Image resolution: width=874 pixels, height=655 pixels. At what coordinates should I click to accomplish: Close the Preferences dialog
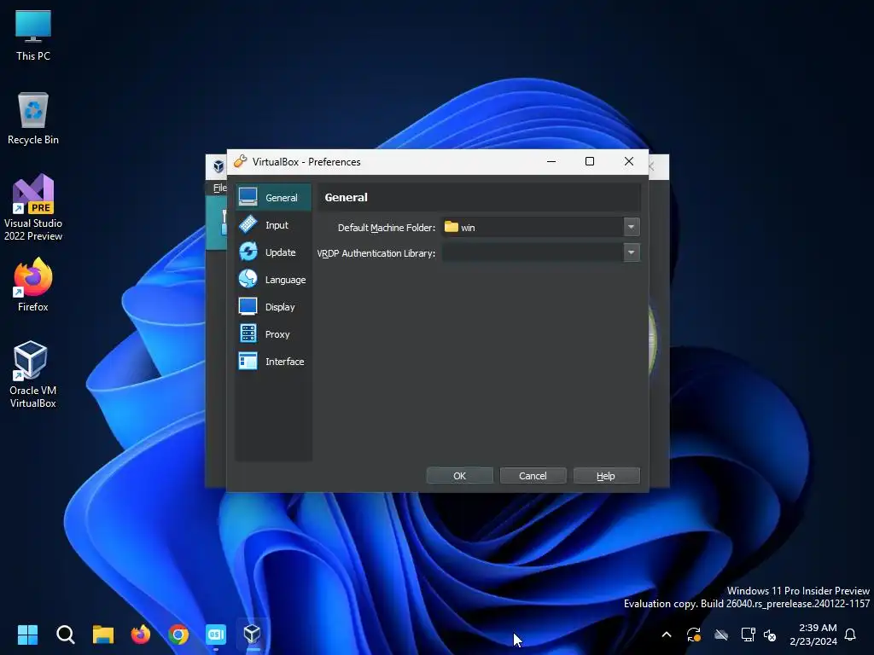tap(629, 161)
